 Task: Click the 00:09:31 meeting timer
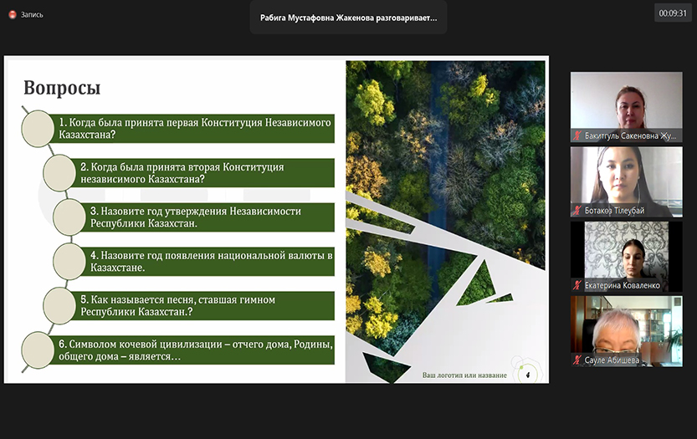point(672,13)
